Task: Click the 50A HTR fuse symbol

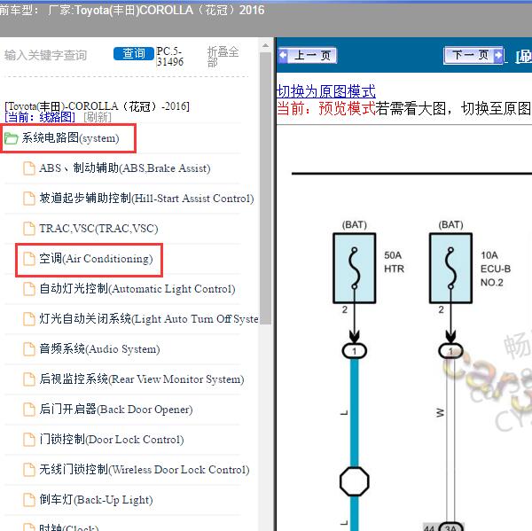Action: point(354,268)
